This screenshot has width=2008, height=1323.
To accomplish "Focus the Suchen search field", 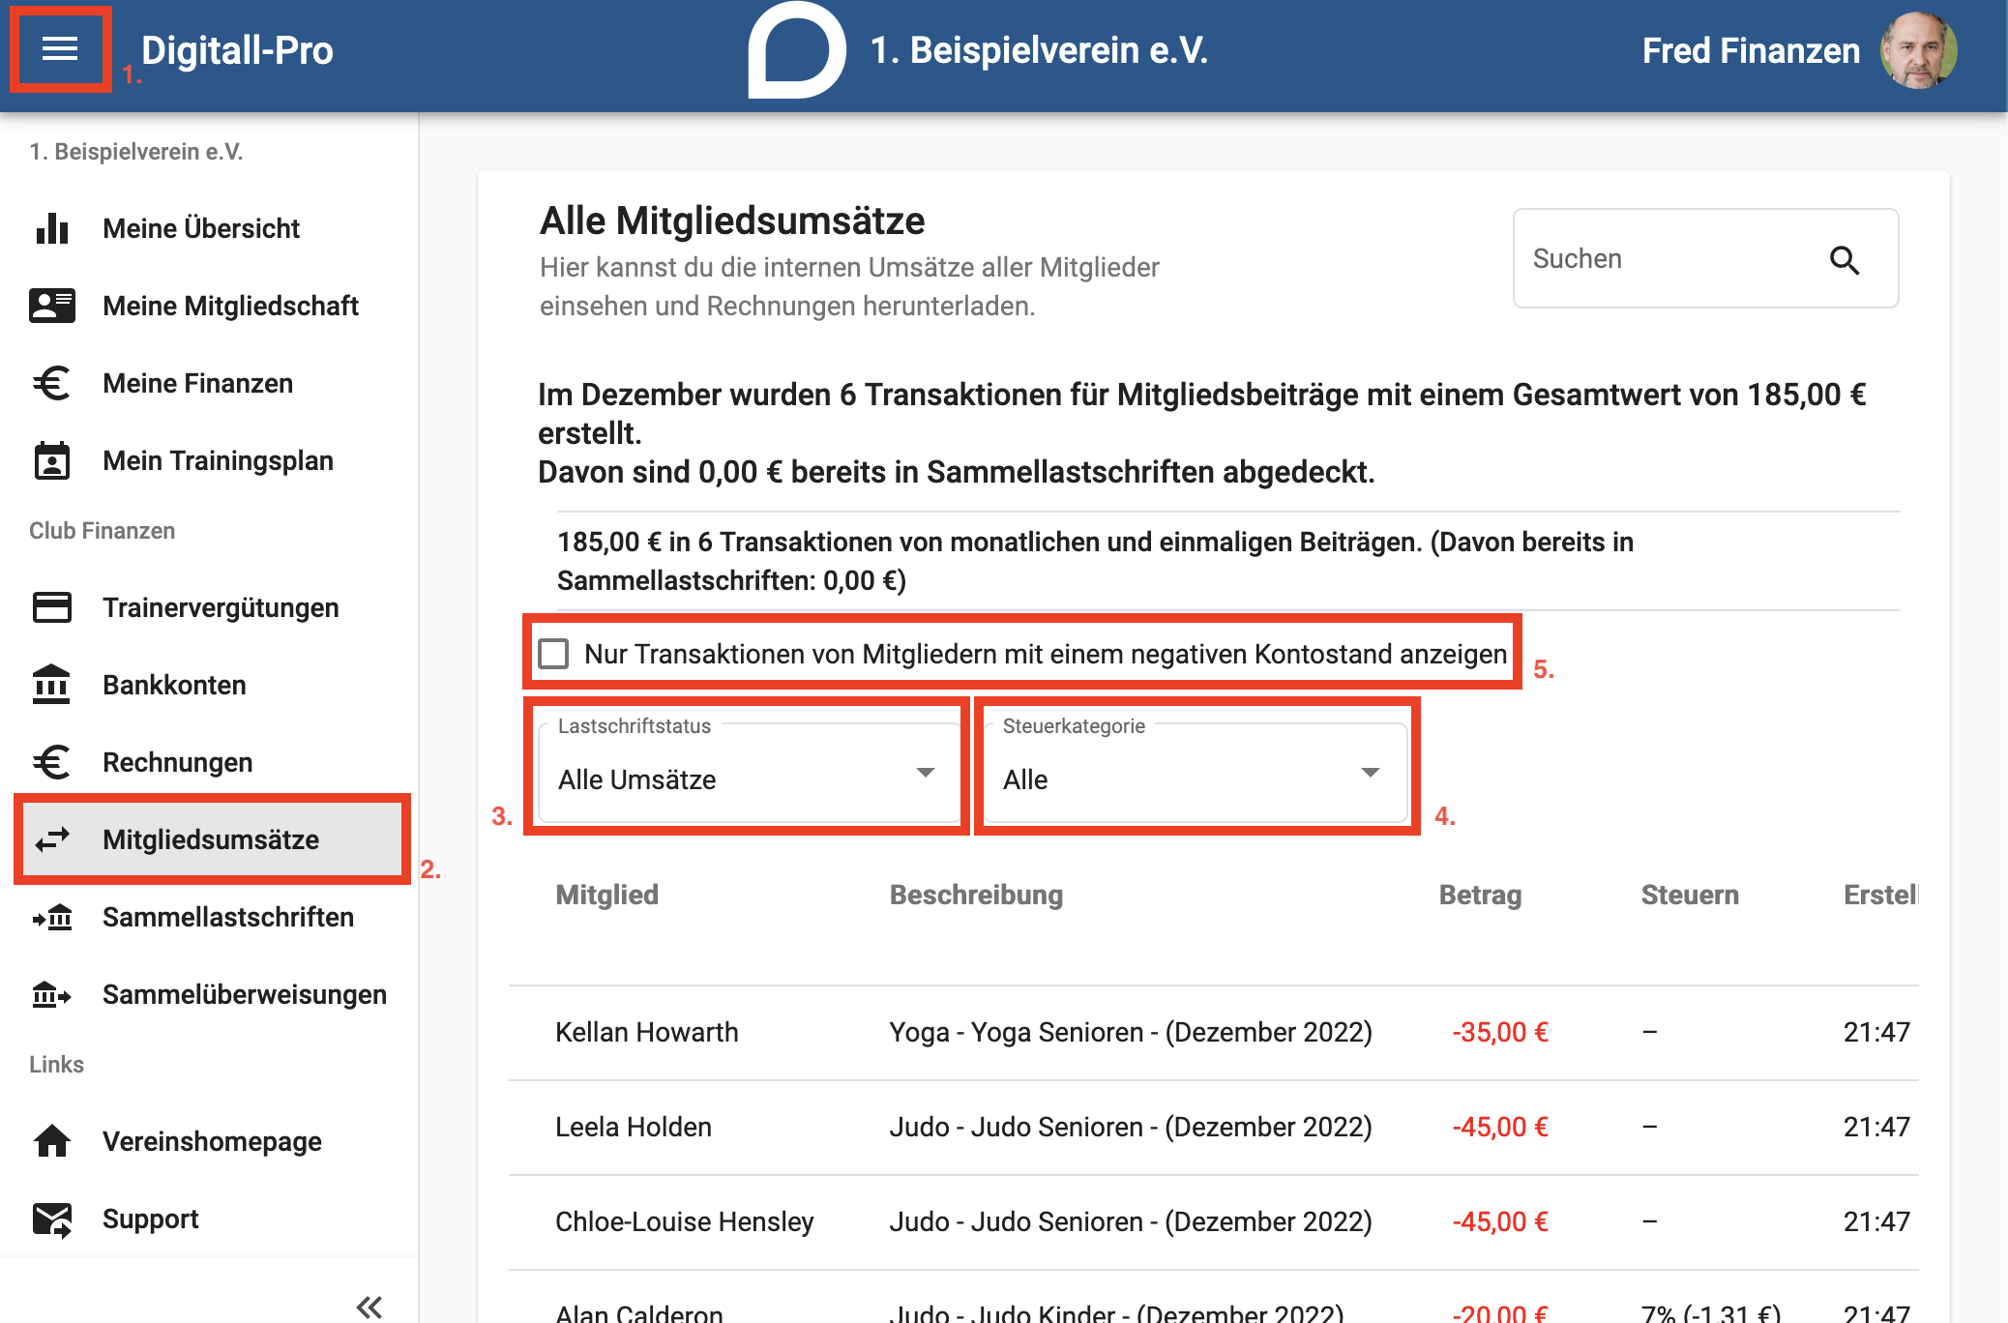I will (1705, 258).
